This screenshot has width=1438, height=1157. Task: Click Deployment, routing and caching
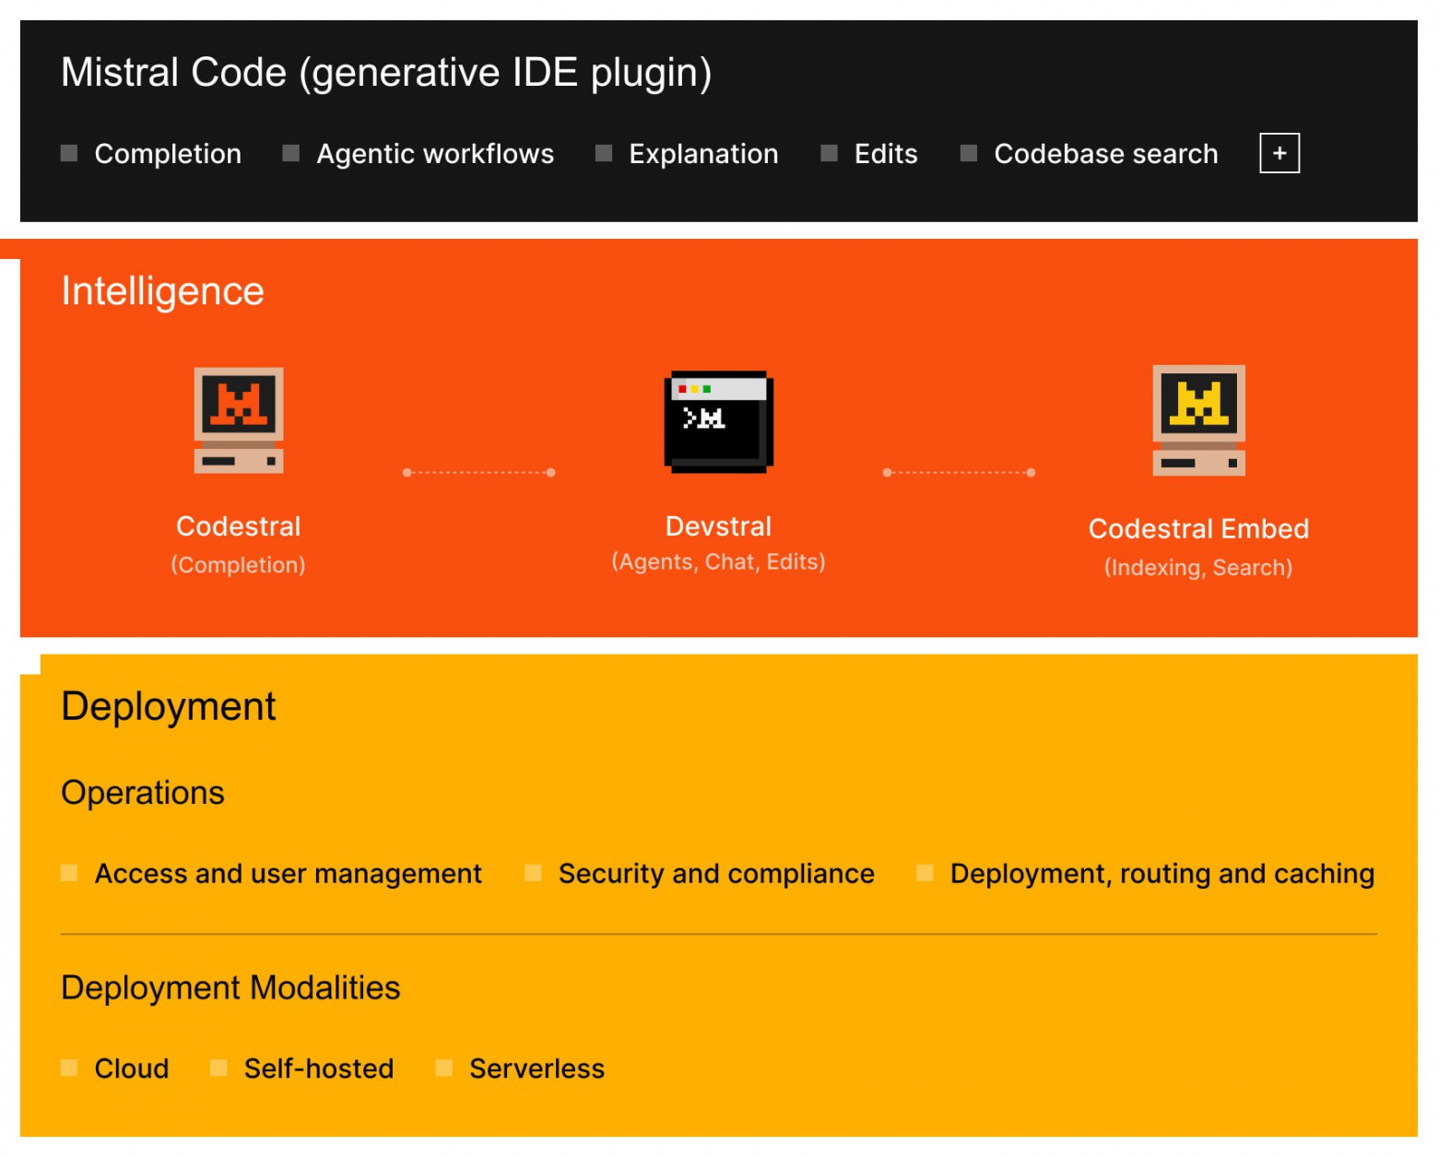tap(1161, 873)
